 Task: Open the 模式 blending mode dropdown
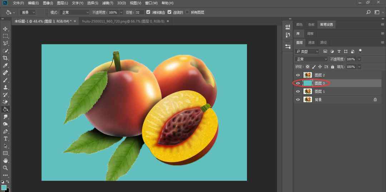click(75, 12)
